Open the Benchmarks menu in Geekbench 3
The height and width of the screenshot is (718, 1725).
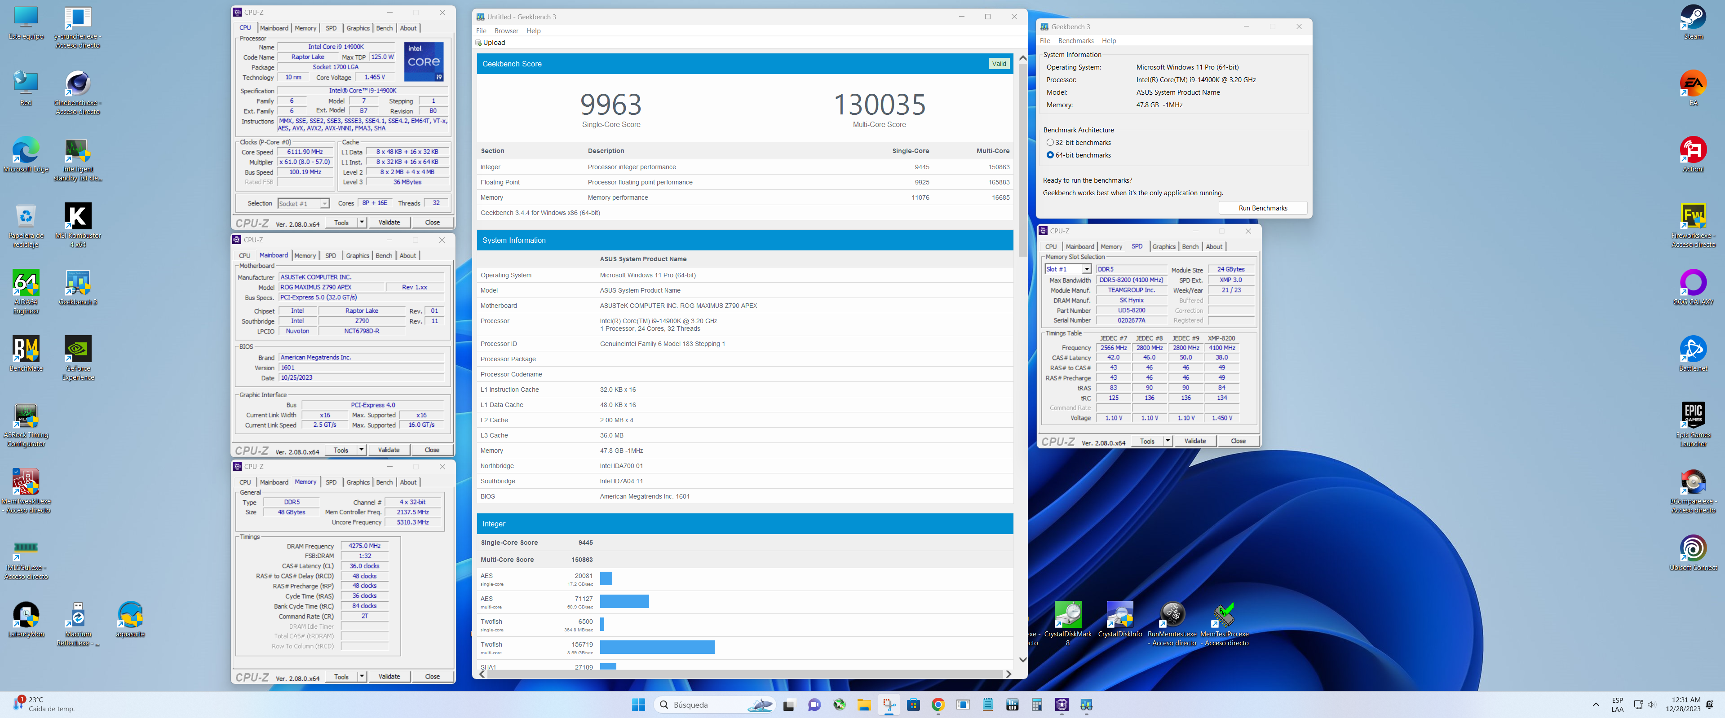click(x=1075, y=41)
